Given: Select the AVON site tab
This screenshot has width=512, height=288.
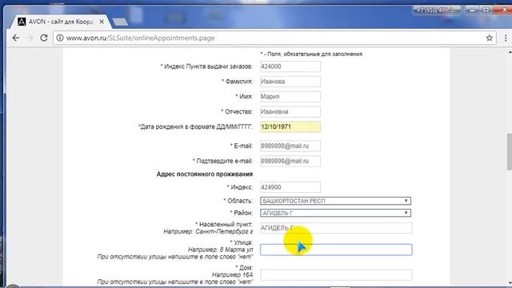Looking at the screenshot, I should click(x=61, y=22).
